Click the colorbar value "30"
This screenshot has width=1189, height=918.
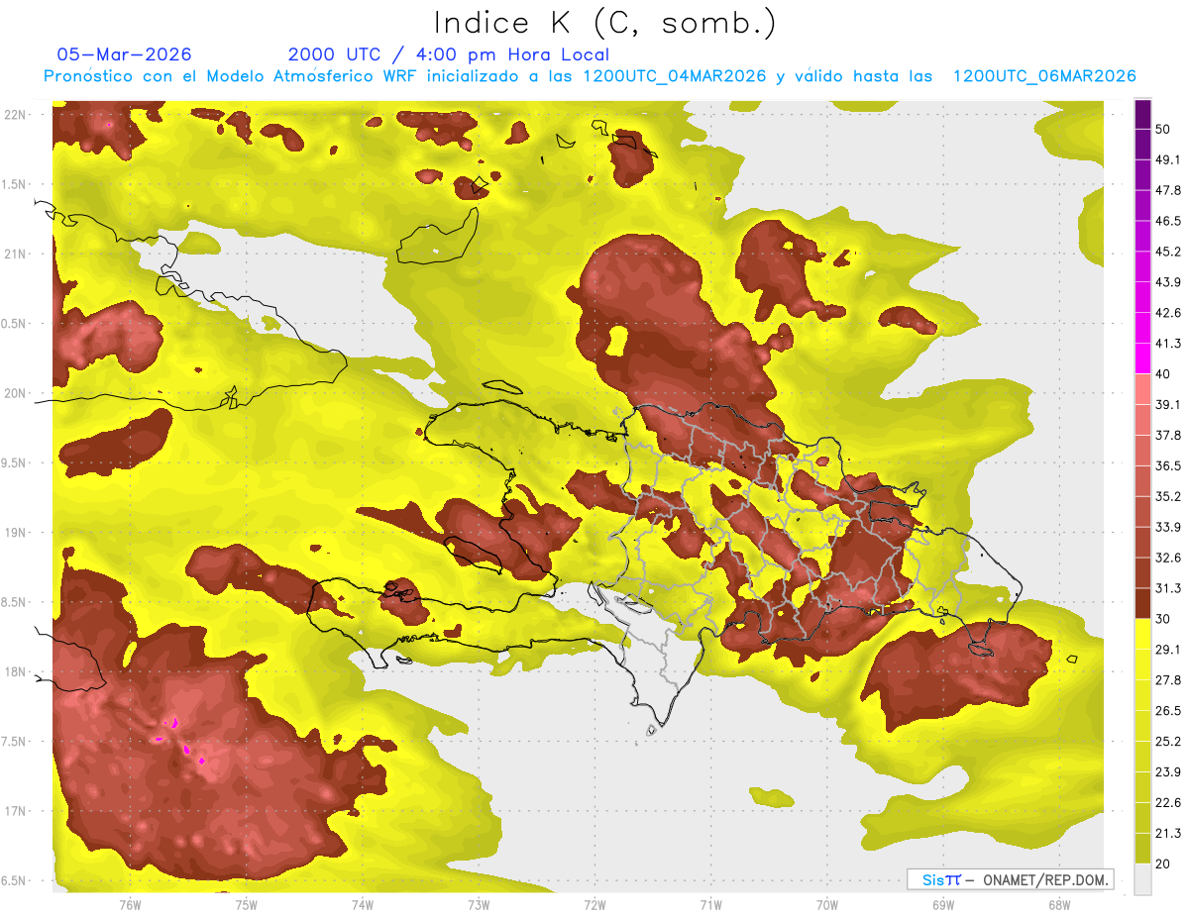(1164, 618)
